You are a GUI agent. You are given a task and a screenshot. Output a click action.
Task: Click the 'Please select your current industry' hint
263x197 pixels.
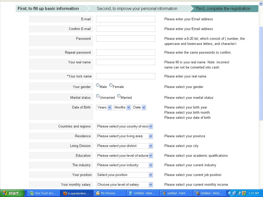click(x=190, y=165)
